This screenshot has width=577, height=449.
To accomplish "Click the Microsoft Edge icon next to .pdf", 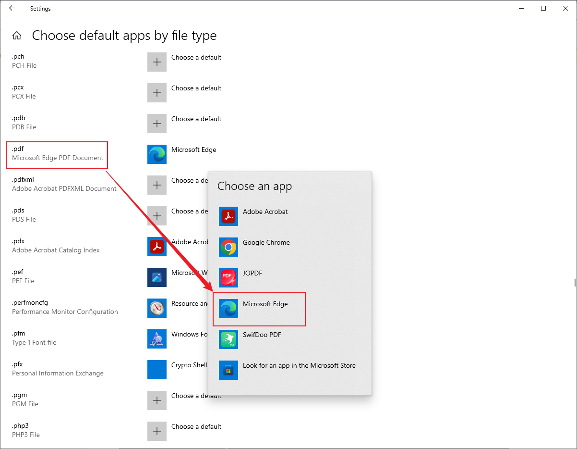I will coord(157,154).
